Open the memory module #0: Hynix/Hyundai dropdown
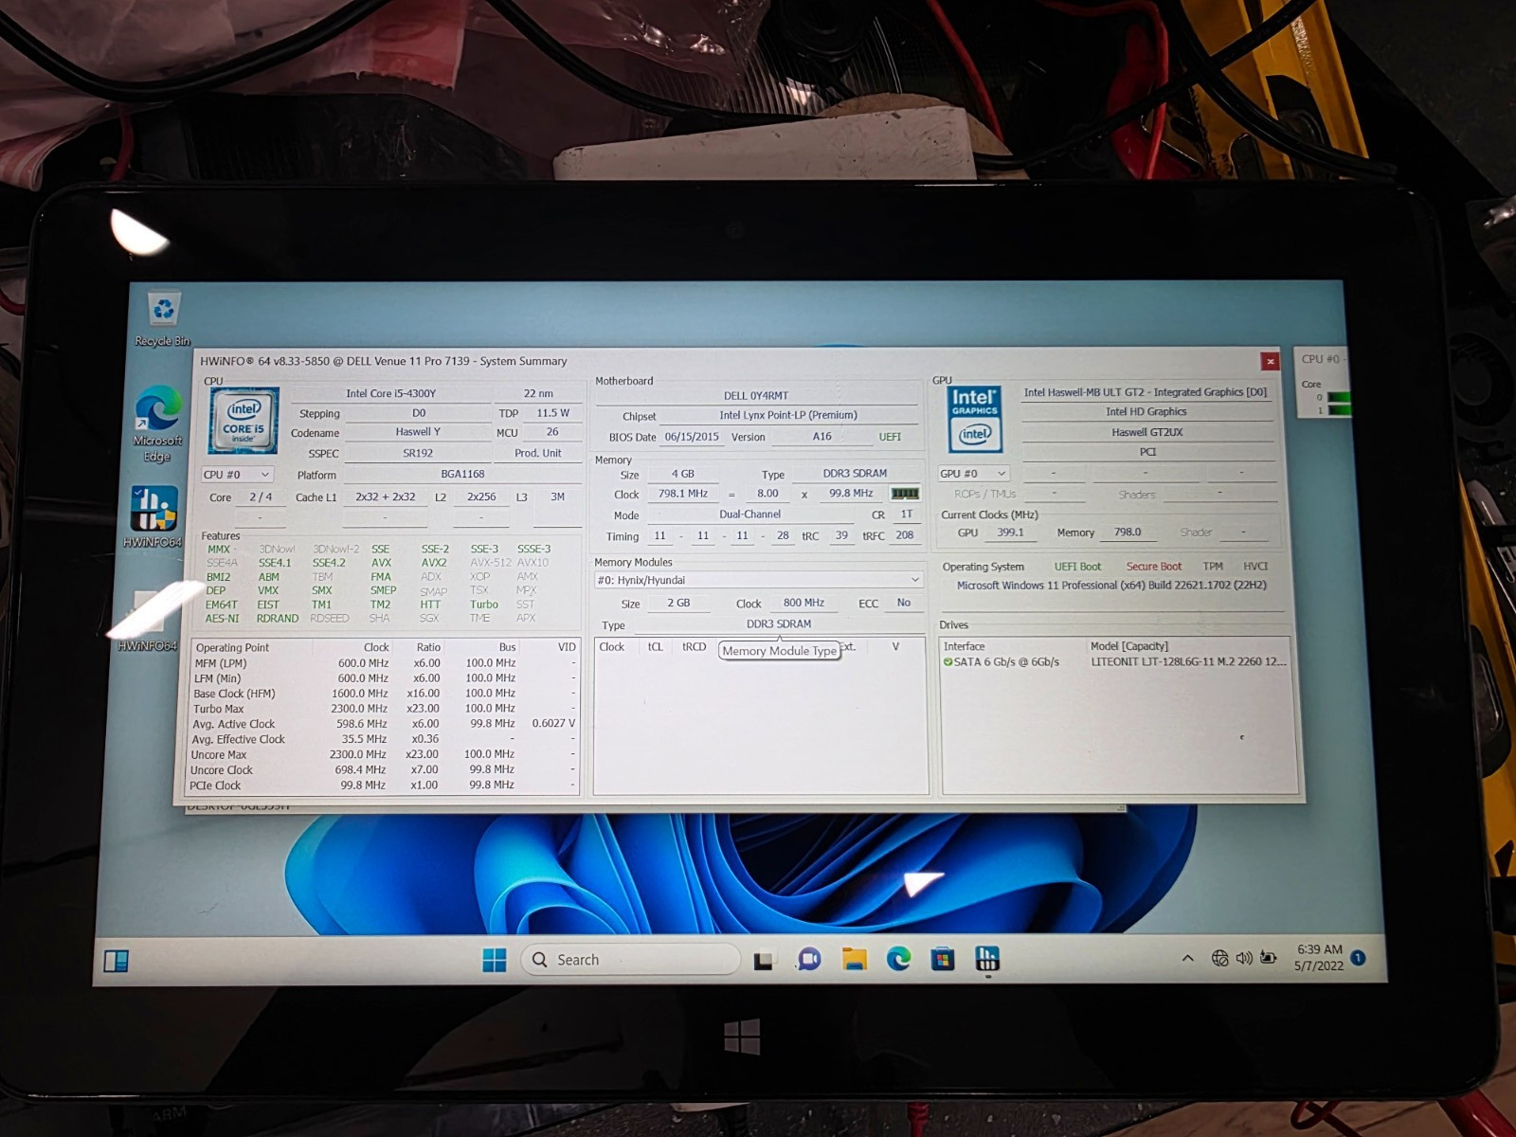This screenshot has width=1516, height=1137. [758, 580]
